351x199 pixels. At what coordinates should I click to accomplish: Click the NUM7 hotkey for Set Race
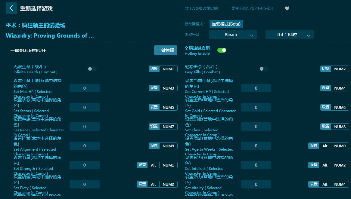tap(168, 127)
